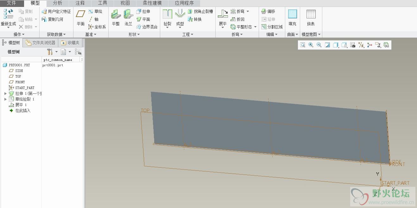This screenshot has width=417, height=208.
Task: Open the 折弯 bend dropdown arrow
Action: click(x=248, y=11)
